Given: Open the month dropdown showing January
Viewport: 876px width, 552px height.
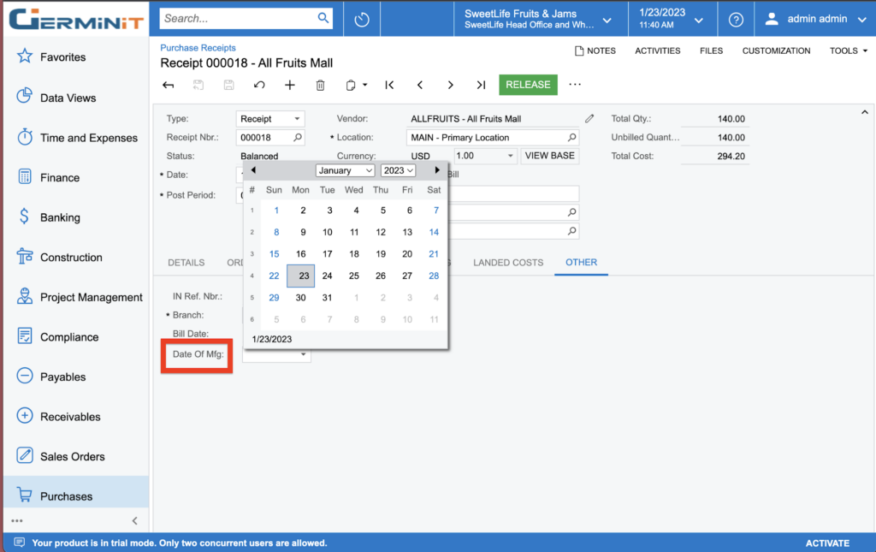Looking at the screenshot, I should 345,170.
